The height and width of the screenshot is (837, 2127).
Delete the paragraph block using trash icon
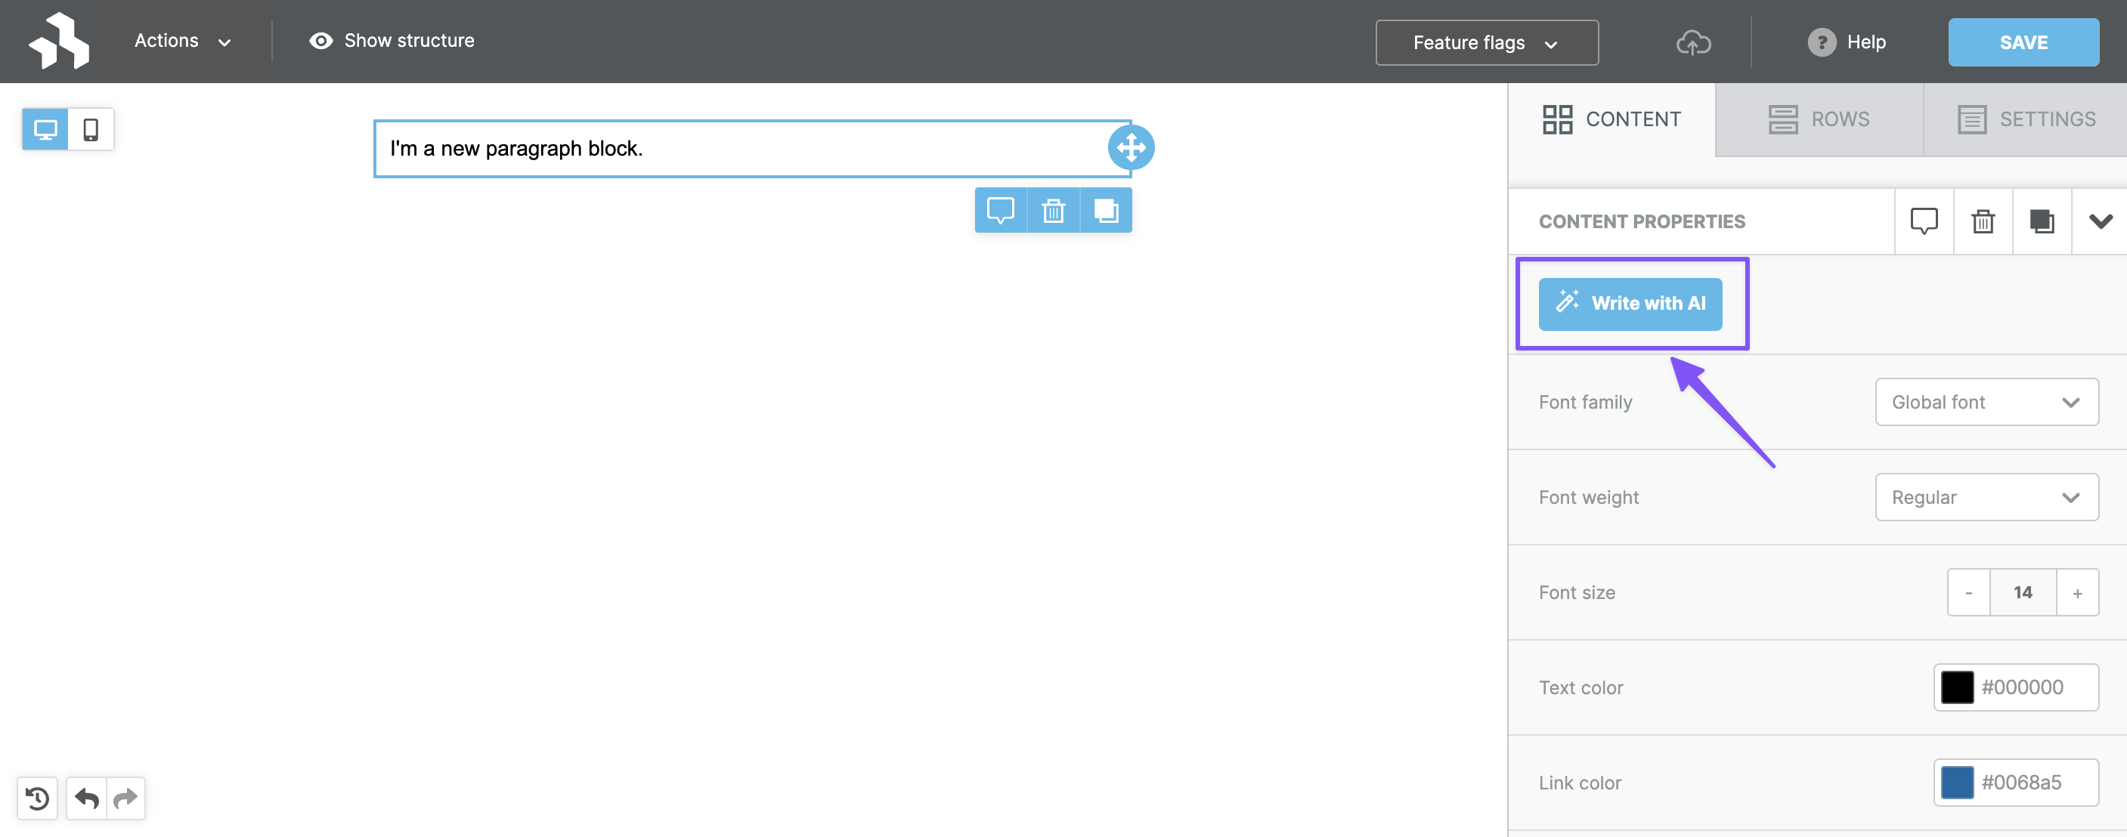click(x=1053, y=211)
